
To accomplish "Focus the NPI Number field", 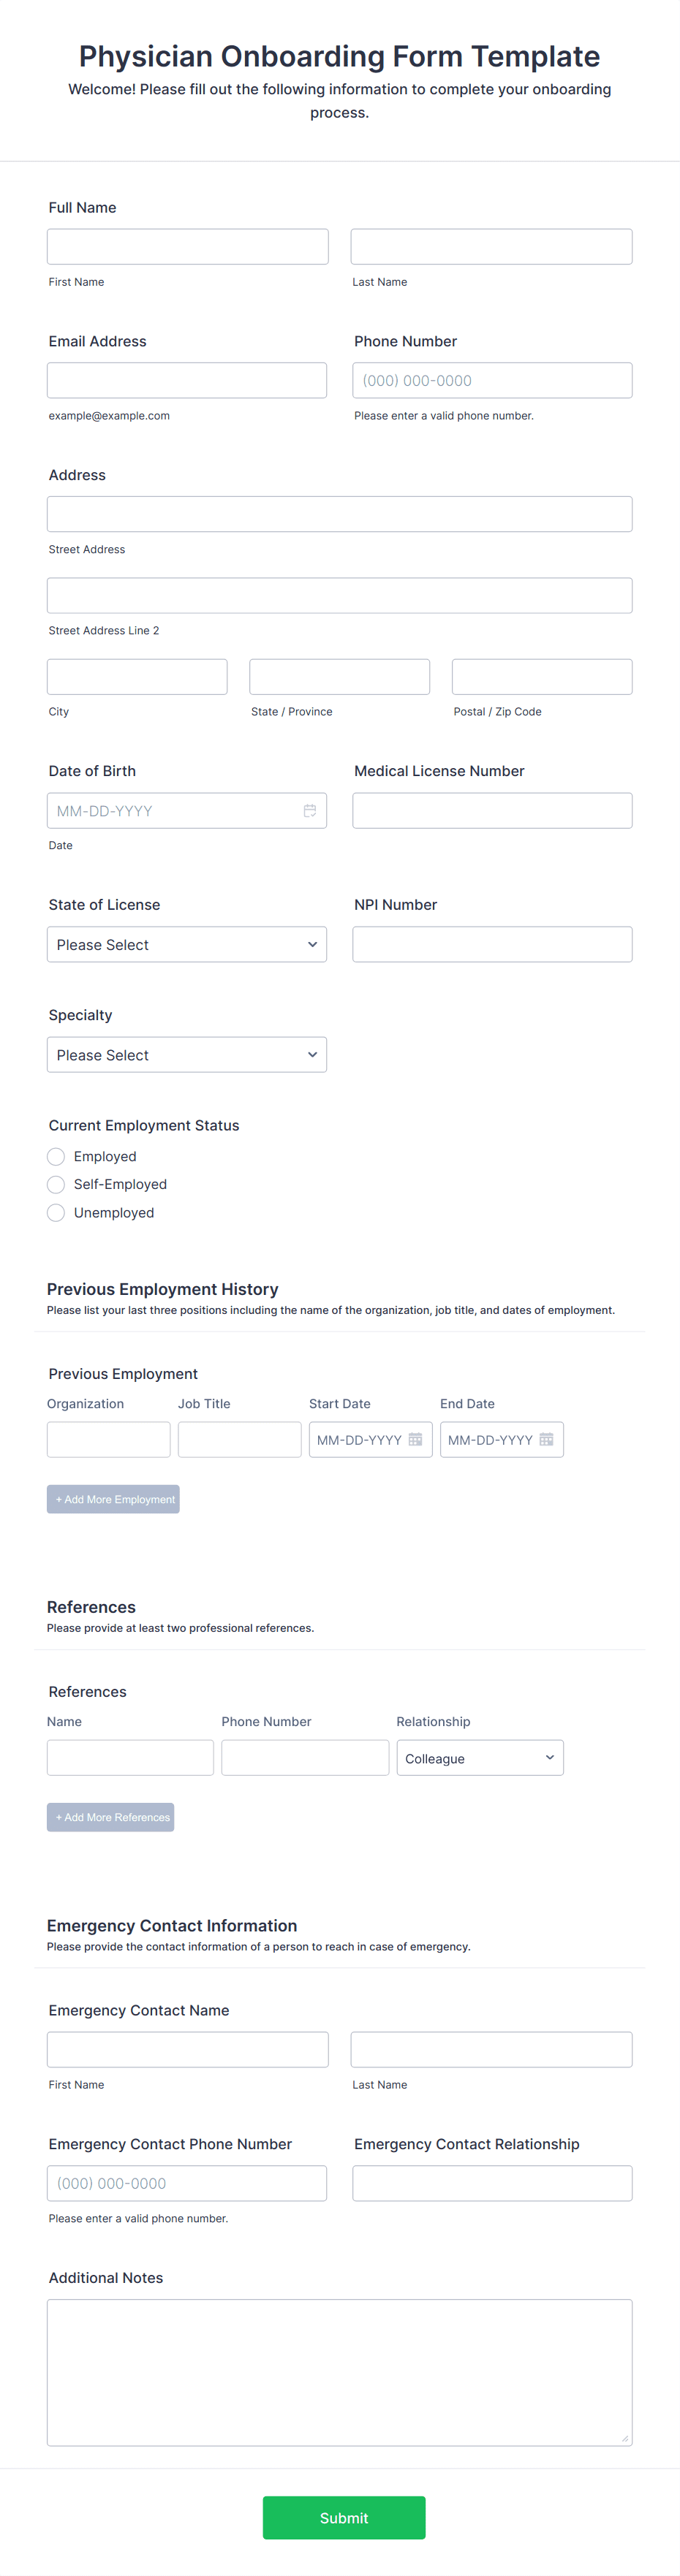I will pyautogui.click(x=491, y=944).
